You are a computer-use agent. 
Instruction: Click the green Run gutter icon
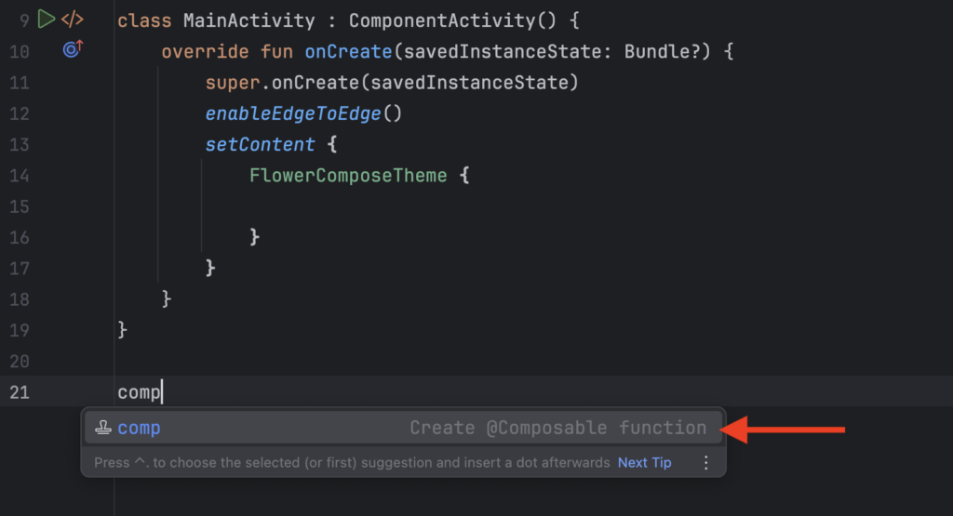click(x=47, y=19)
